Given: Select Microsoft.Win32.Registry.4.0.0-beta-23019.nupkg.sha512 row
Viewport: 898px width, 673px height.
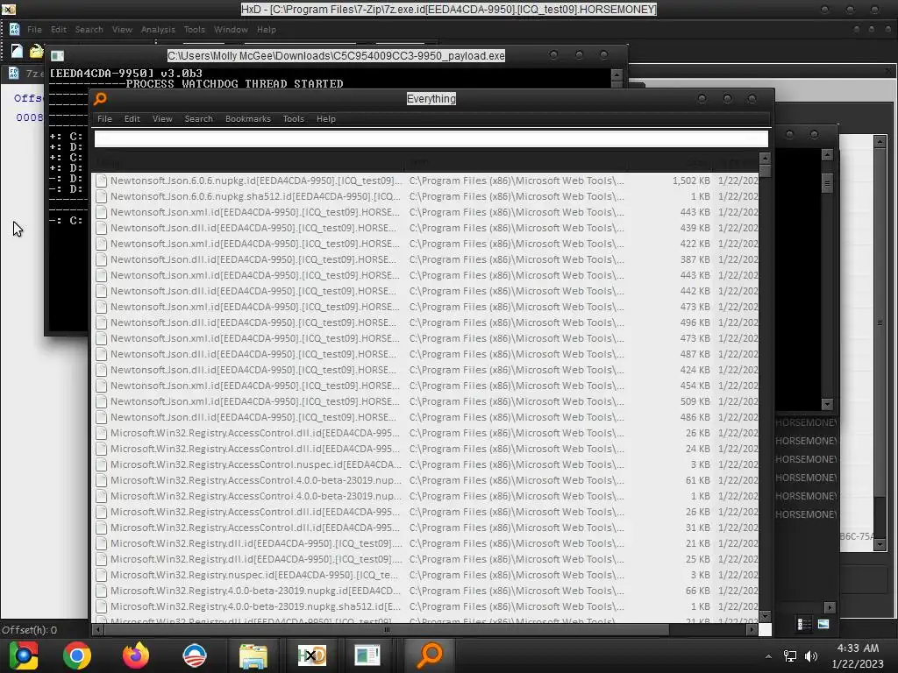Looking at the screenshot, I should pos(427,606).
